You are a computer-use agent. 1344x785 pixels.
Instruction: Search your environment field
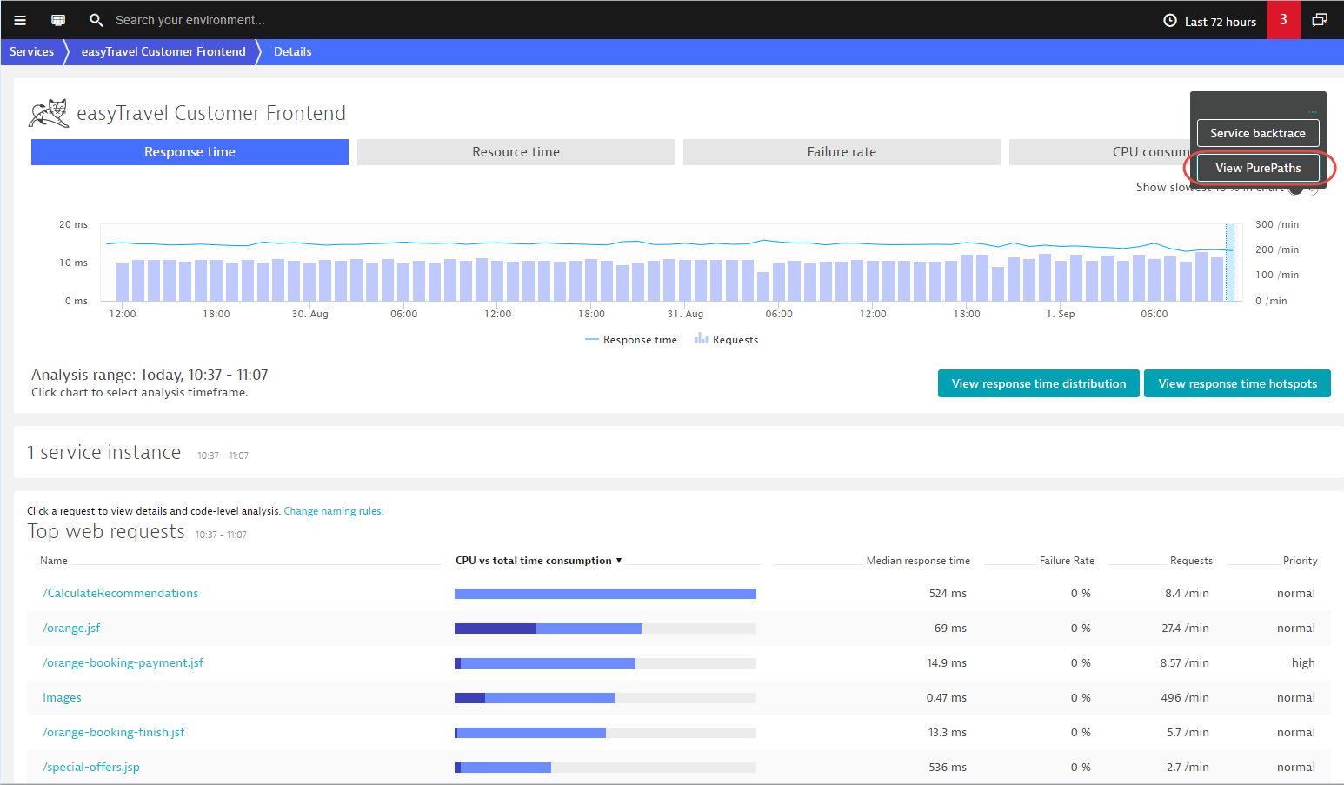(x=190, y=20)
